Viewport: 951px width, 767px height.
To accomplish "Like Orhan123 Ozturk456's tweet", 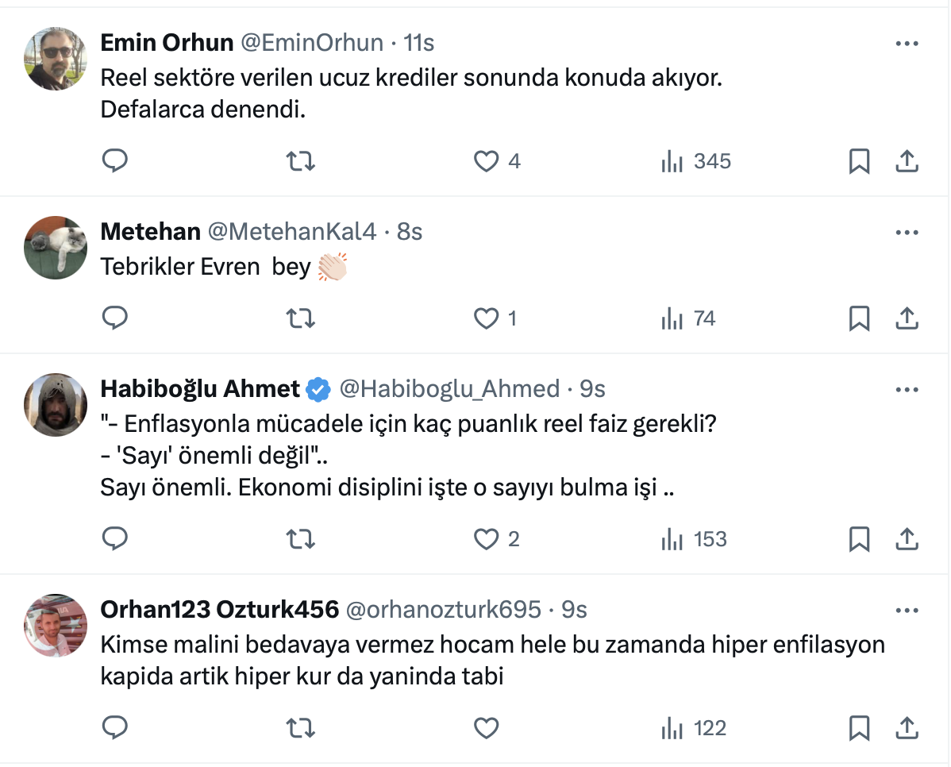I will 486,728.
